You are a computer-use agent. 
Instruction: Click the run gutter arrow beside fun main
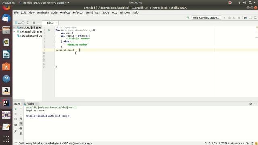pos(49,30)
